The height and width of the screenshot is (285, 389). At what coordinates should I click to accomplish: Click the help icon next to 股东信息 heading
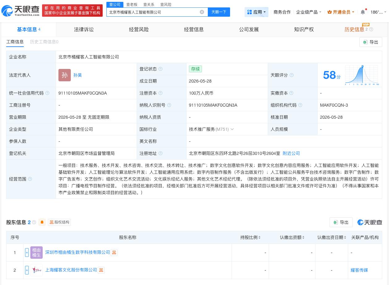coord(34,222)
